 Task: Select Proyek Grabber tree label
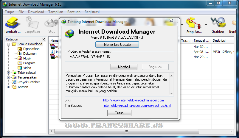point(29,82)
